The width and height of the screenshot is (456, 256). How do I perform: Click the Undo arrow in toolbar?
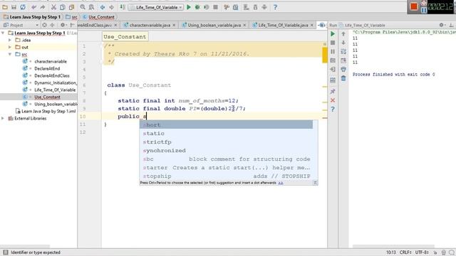click(34, 7)
